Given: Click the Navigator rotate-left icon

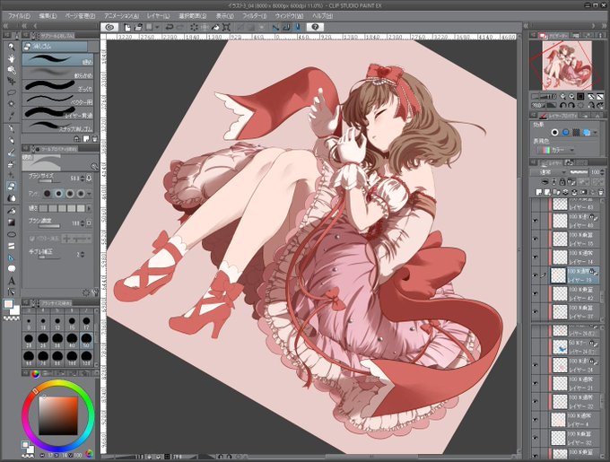Looking at the screenshot, I should [562, 105].
